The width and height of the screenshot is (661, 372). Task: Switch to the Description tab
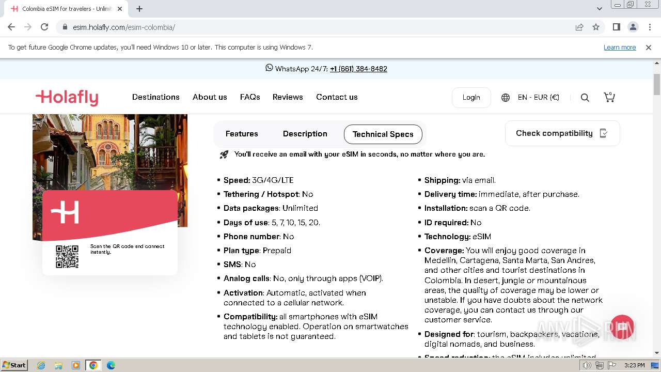click(305, 134)
